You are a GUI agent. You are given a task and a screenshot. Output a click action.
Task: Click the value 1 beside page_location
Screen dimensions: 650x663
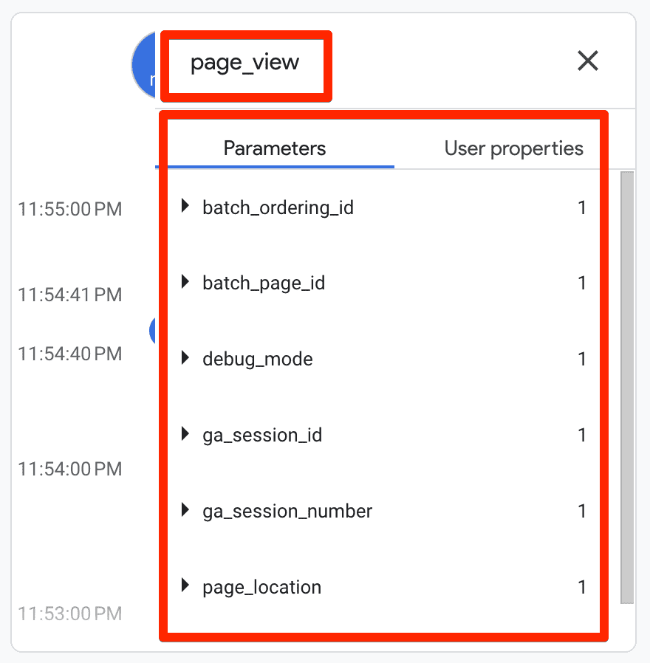(582, 586)
